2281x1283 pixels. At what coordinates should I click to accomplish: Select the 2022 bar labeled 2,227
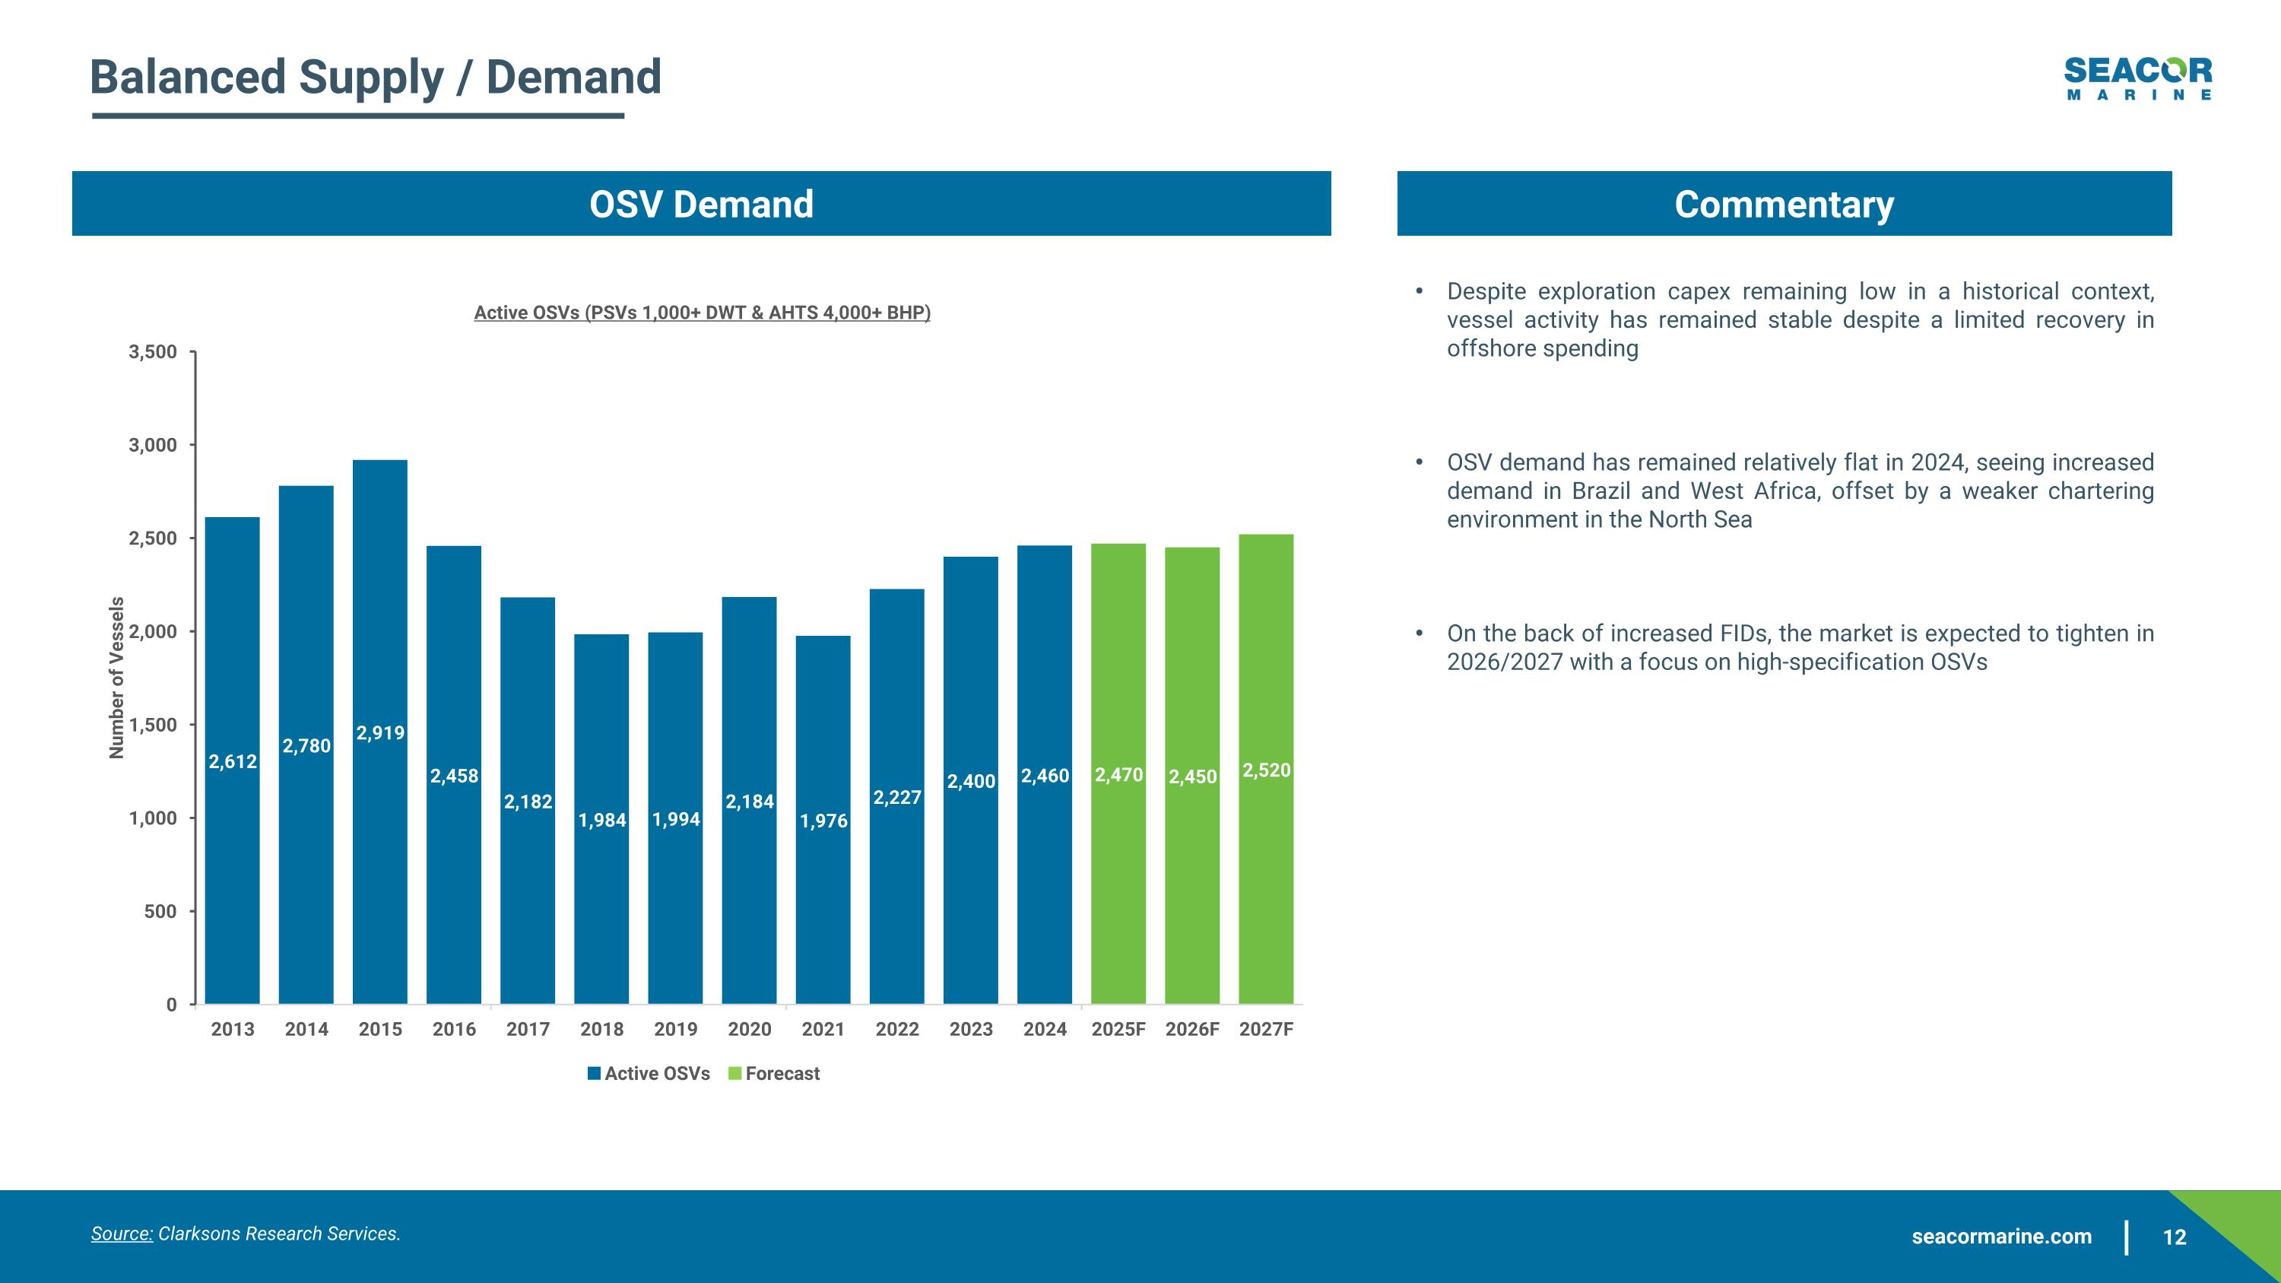pyautogui.click(x=897, y=796)
